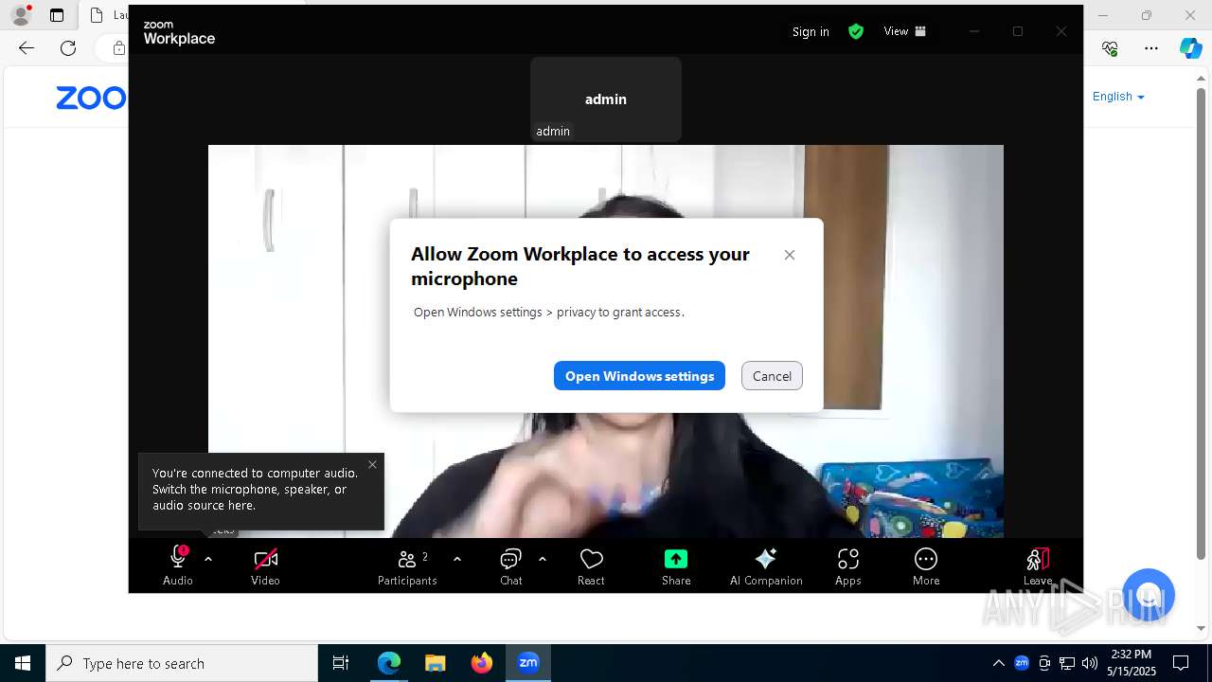Click the green encryption shield icon
Screen dimensions: 1212x682
click(x=856, y=31)
